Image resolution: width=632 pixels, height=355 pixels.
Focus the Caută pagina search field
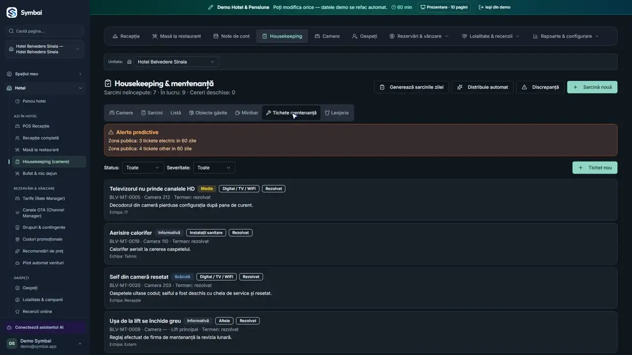click(x=45, y=31)
